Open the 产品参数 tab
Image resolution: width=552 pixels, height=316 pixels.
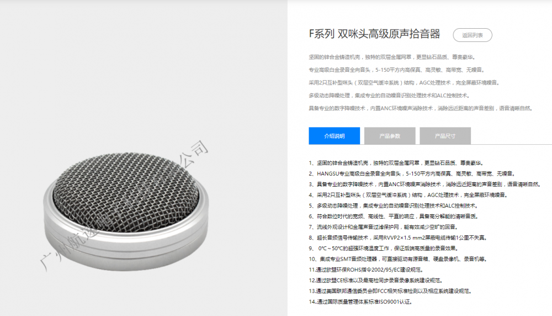click(x=390, y=136)
